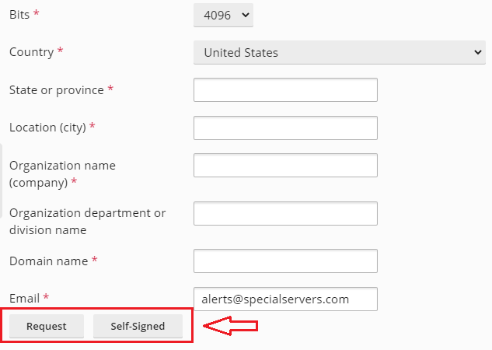Click the Self-Signed button

tap(138, 327)
